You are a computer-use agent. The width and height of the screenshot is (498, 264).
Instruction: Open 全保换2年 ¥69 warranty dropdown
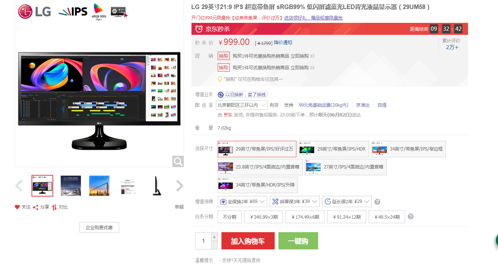point(242,201)
